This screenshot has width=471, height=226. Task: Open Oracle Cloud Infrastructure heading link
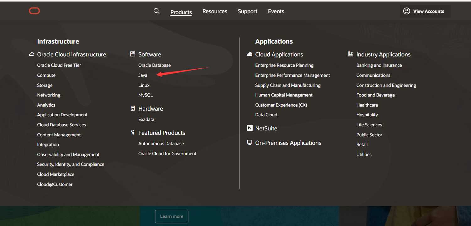pos(72,54)
